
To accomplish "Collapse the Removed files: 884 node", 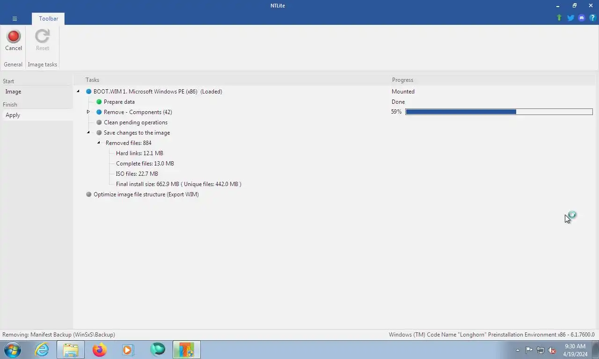I will click(x=99, y=143).
